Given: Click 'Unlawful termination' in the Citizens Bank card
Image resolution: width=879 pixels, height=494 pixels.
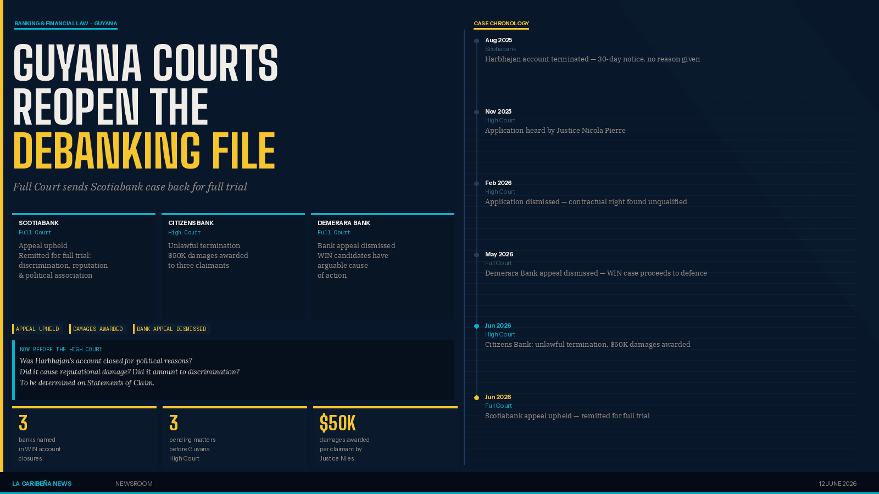Looking at the screenshot, I should (x=204, y=246).
